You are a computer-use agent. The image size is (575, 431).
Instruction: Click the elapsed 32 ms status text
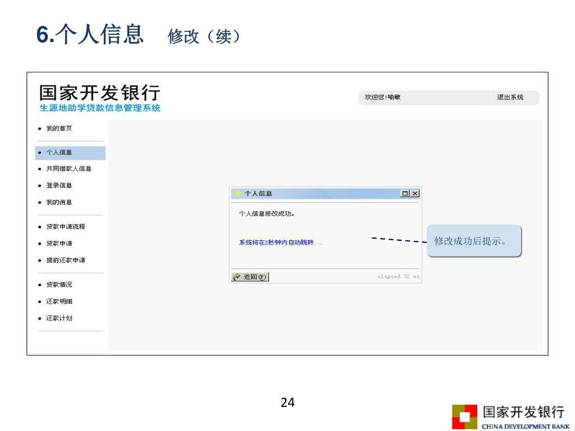(x=399, y=276)
